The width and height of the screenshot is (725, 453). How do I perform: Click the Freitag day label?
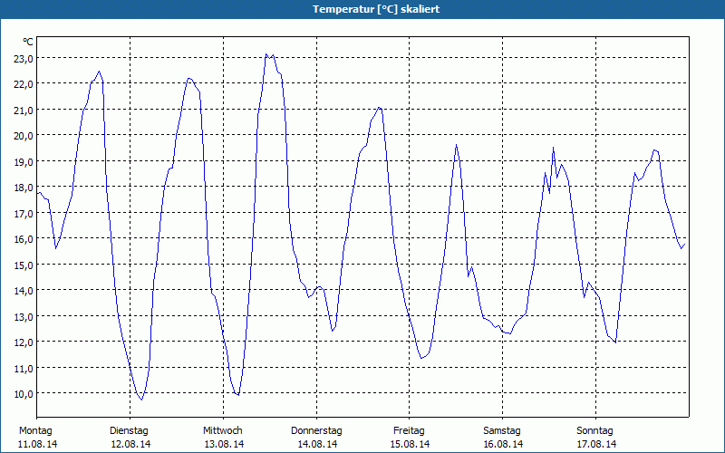point(409,431)
